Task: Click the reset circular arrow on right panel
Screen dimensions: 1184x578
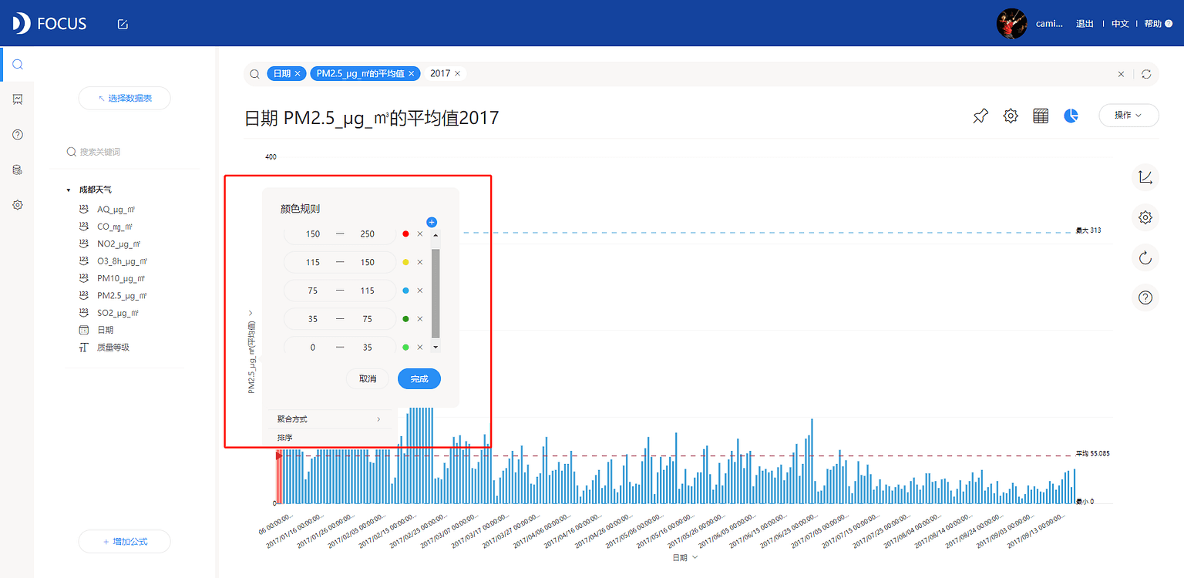Action: click(x=1145, y=257)
